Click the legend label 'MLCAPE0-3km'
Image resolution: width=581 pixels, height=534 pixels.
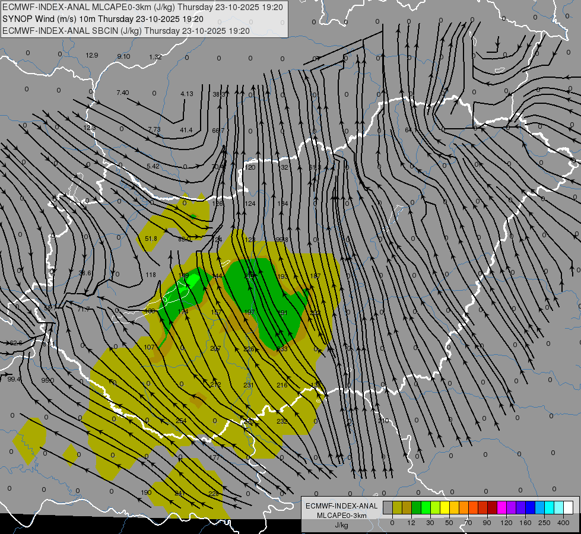341,516
